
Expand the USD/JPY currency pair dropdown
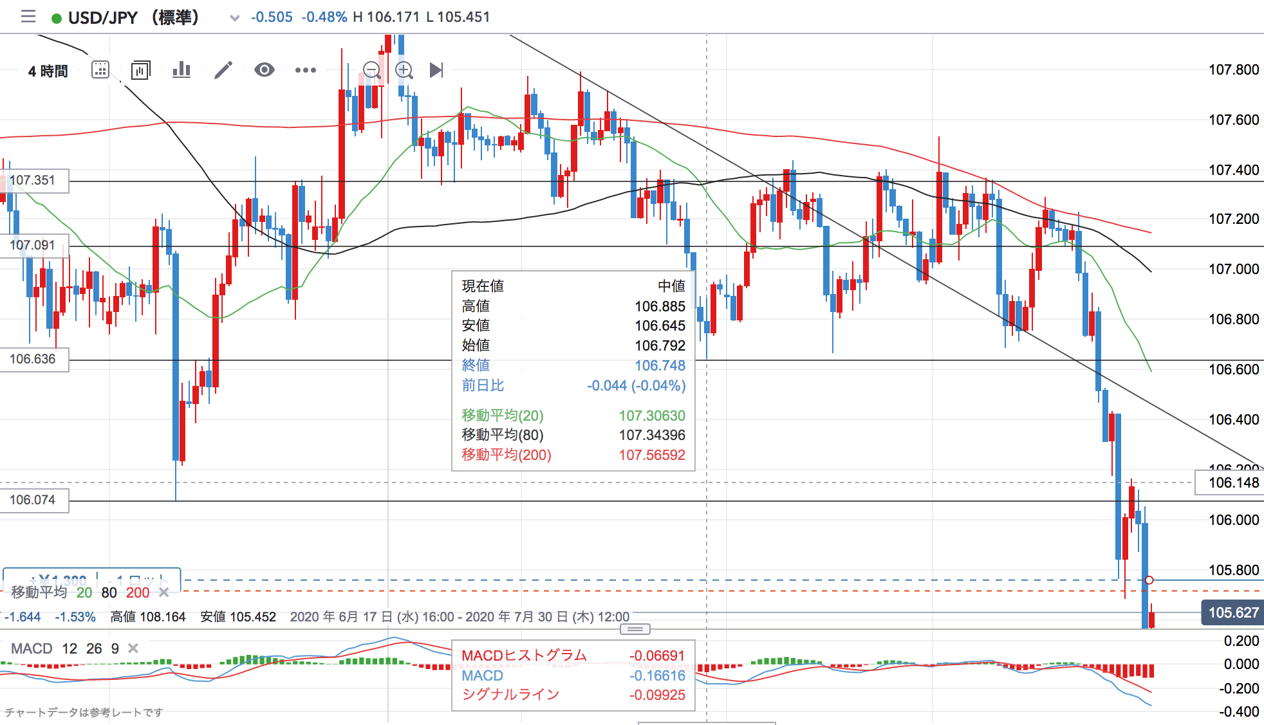pyautogui.click(x=234, y=18)
